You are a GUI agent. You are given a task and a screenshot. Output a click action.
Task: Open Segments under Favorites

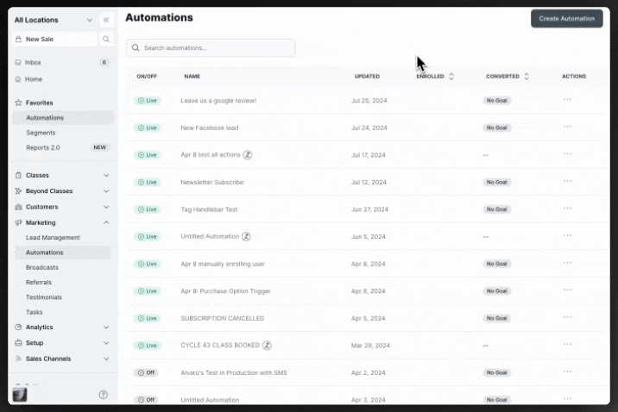(41, 133)
